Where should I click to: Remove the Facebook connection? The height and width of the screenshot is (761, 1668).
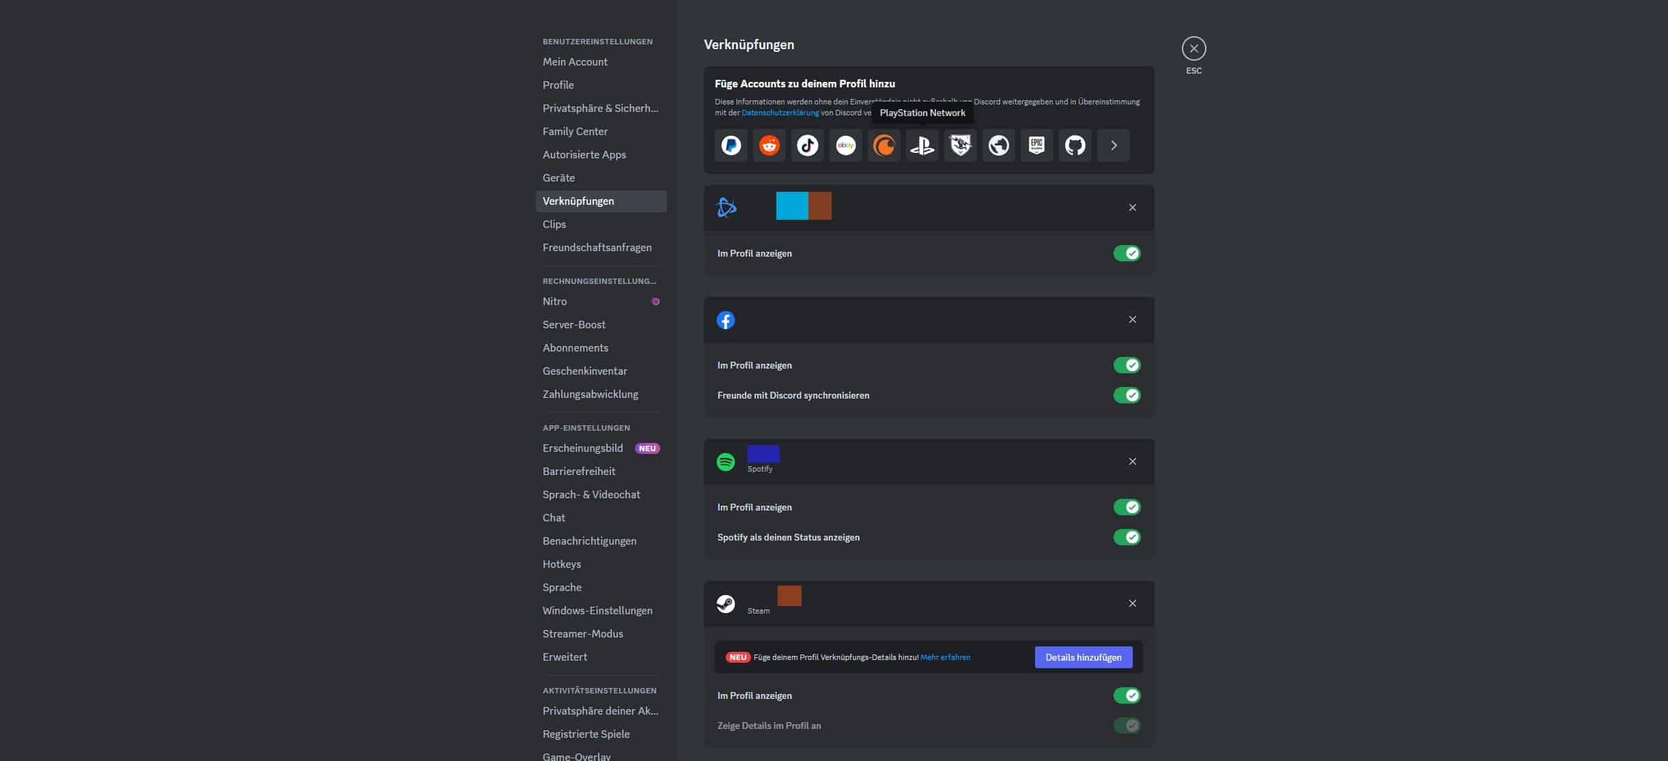click(1132, 319)
